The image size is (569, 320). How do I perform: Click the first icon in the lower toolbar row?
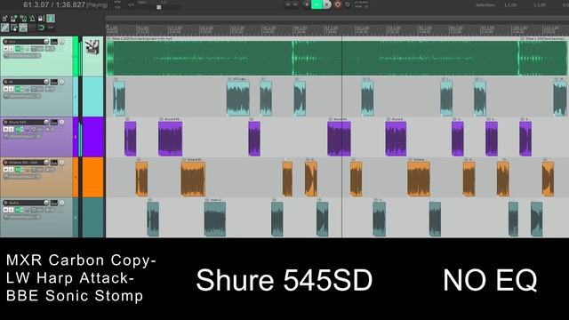4,28
